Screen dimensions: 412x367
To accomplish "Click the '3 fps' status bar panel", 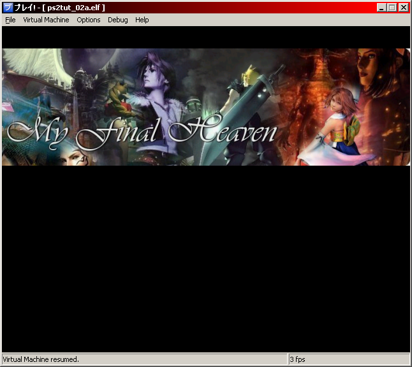I will click(298, 359).
